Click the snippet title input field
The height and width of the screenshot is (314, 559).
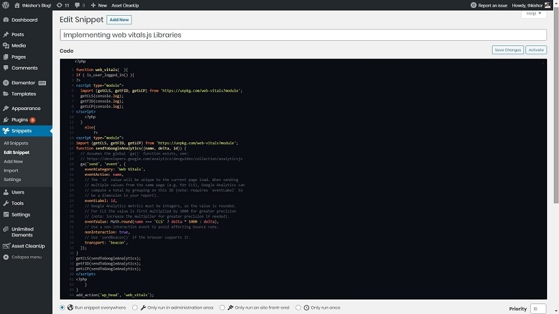tap(303, 35)
